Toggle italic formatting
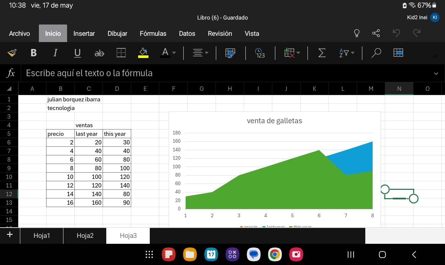445x265 pixels. point(55,53)
